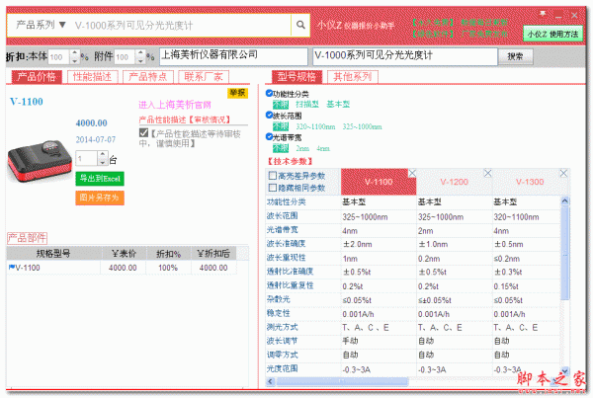
Task: Decrease the 附件 discount spinner
Action: click(140, 60)
